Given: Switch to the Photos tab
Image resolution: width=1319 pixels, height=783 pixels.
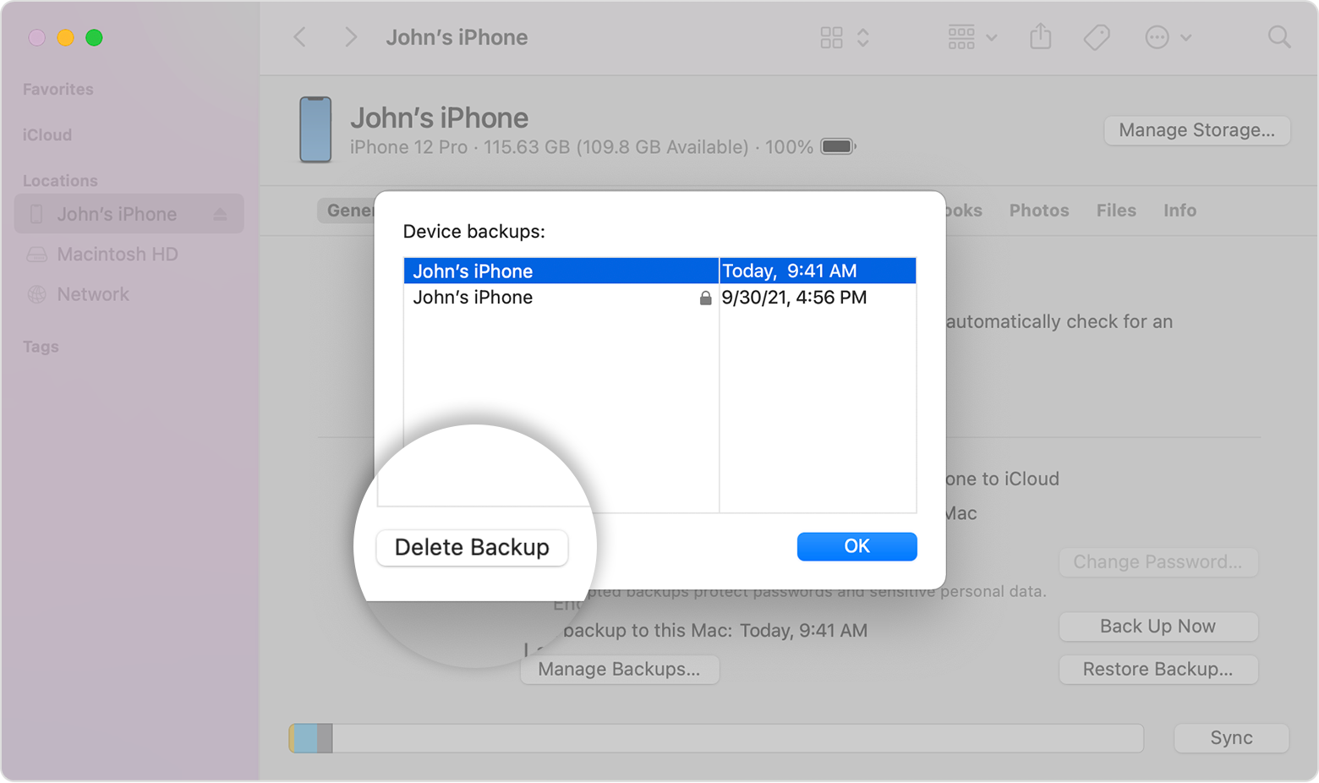Looking at the screenshot, I should 1038,210.
